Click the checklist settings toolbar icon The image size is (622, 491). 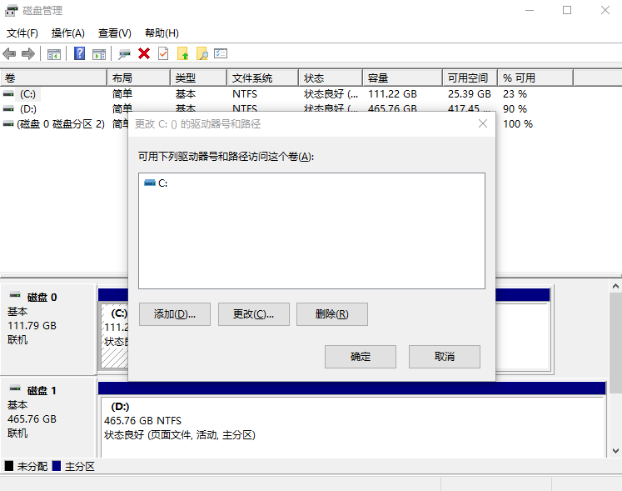coord(221,54)
